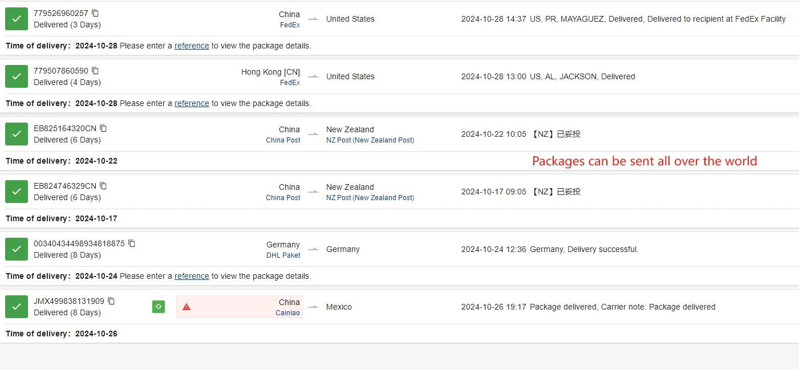Open China Post link for EB824746329CN
The width and height of the screenshot is (799, 370).
point(283,198)
